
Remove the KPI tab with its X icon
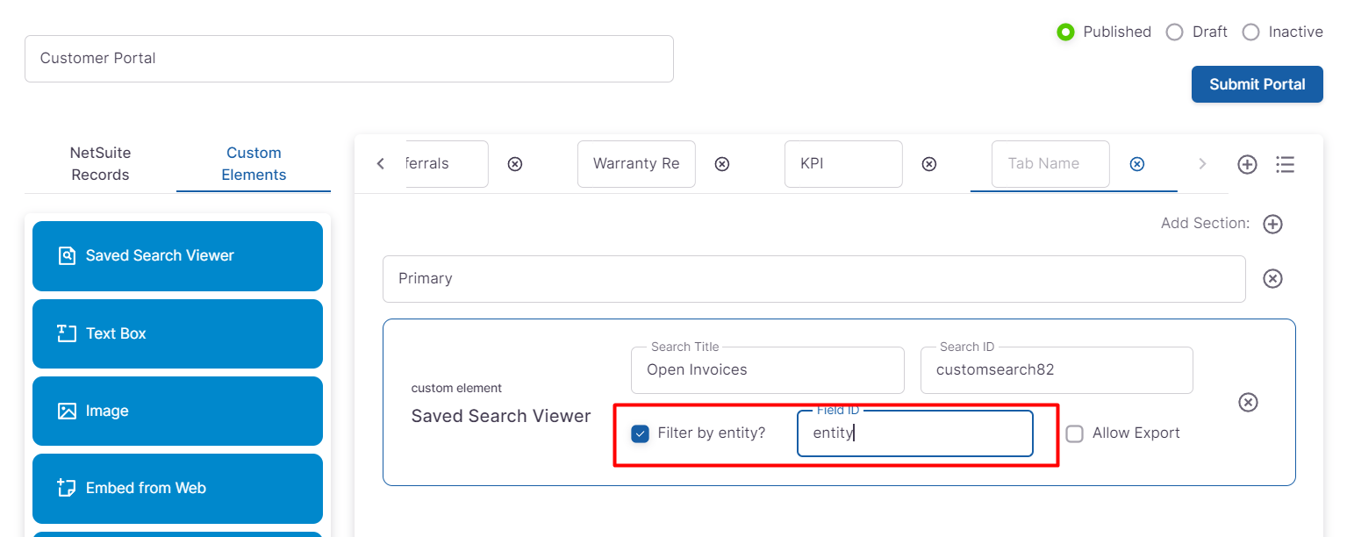point(929,164)
